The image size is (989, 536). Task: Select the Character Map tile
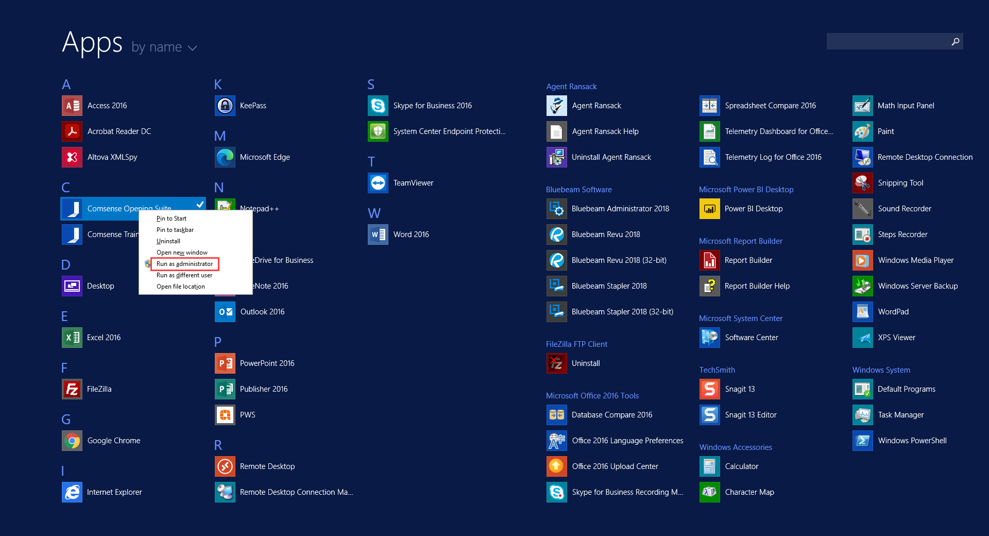[738, 492]
